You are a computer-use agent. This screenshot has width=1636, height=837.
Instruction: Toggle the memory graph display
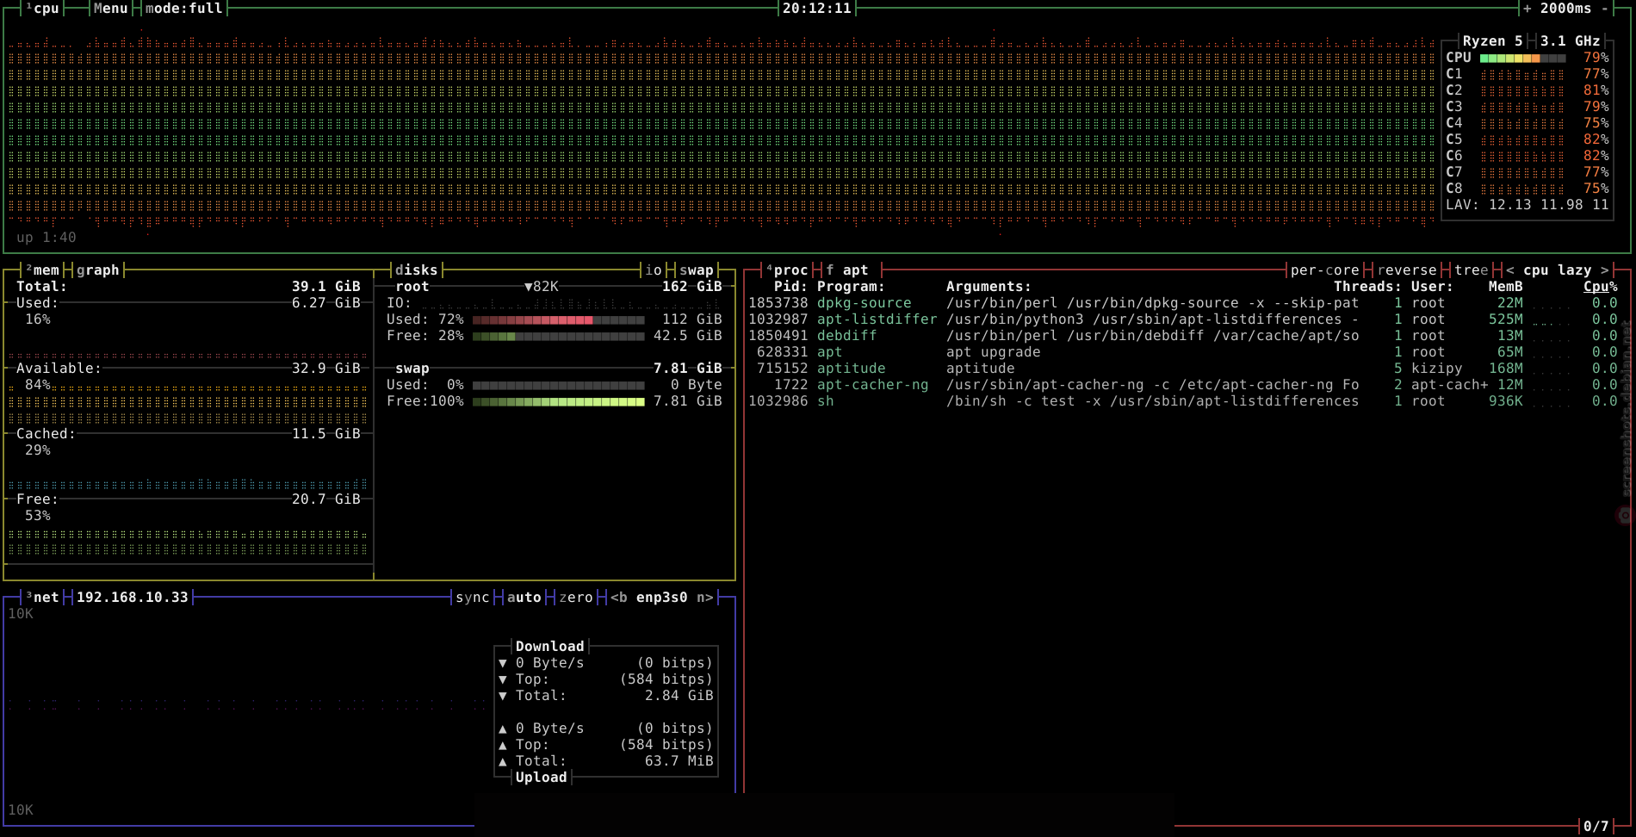tap(97, 270)
